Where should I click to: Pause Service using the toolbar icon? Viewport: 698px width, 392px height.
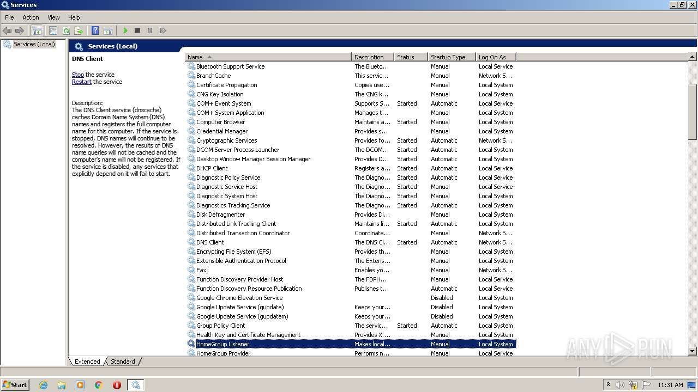(x=150, y=30)
